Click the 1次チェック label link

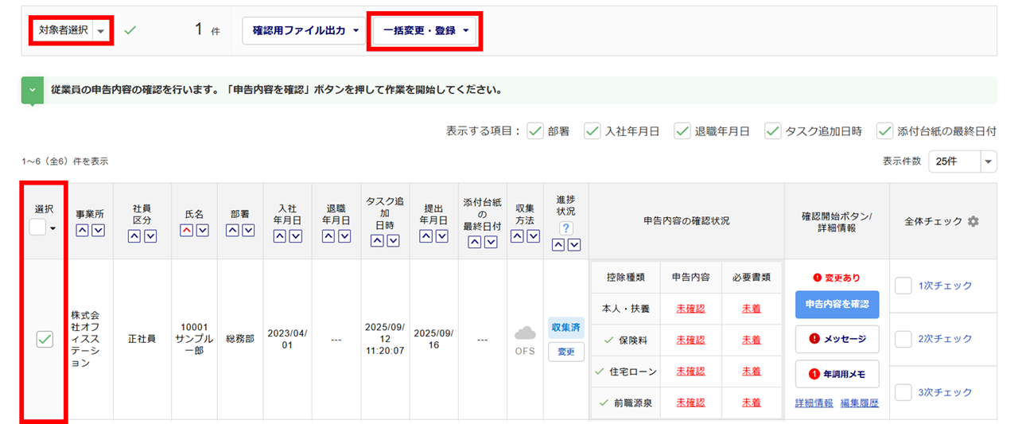pyautogui.click(x=945, y=286)
